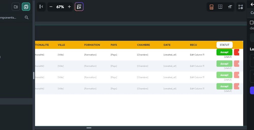
Task: Click the Accept button in second row
Action: pos(224,64)
